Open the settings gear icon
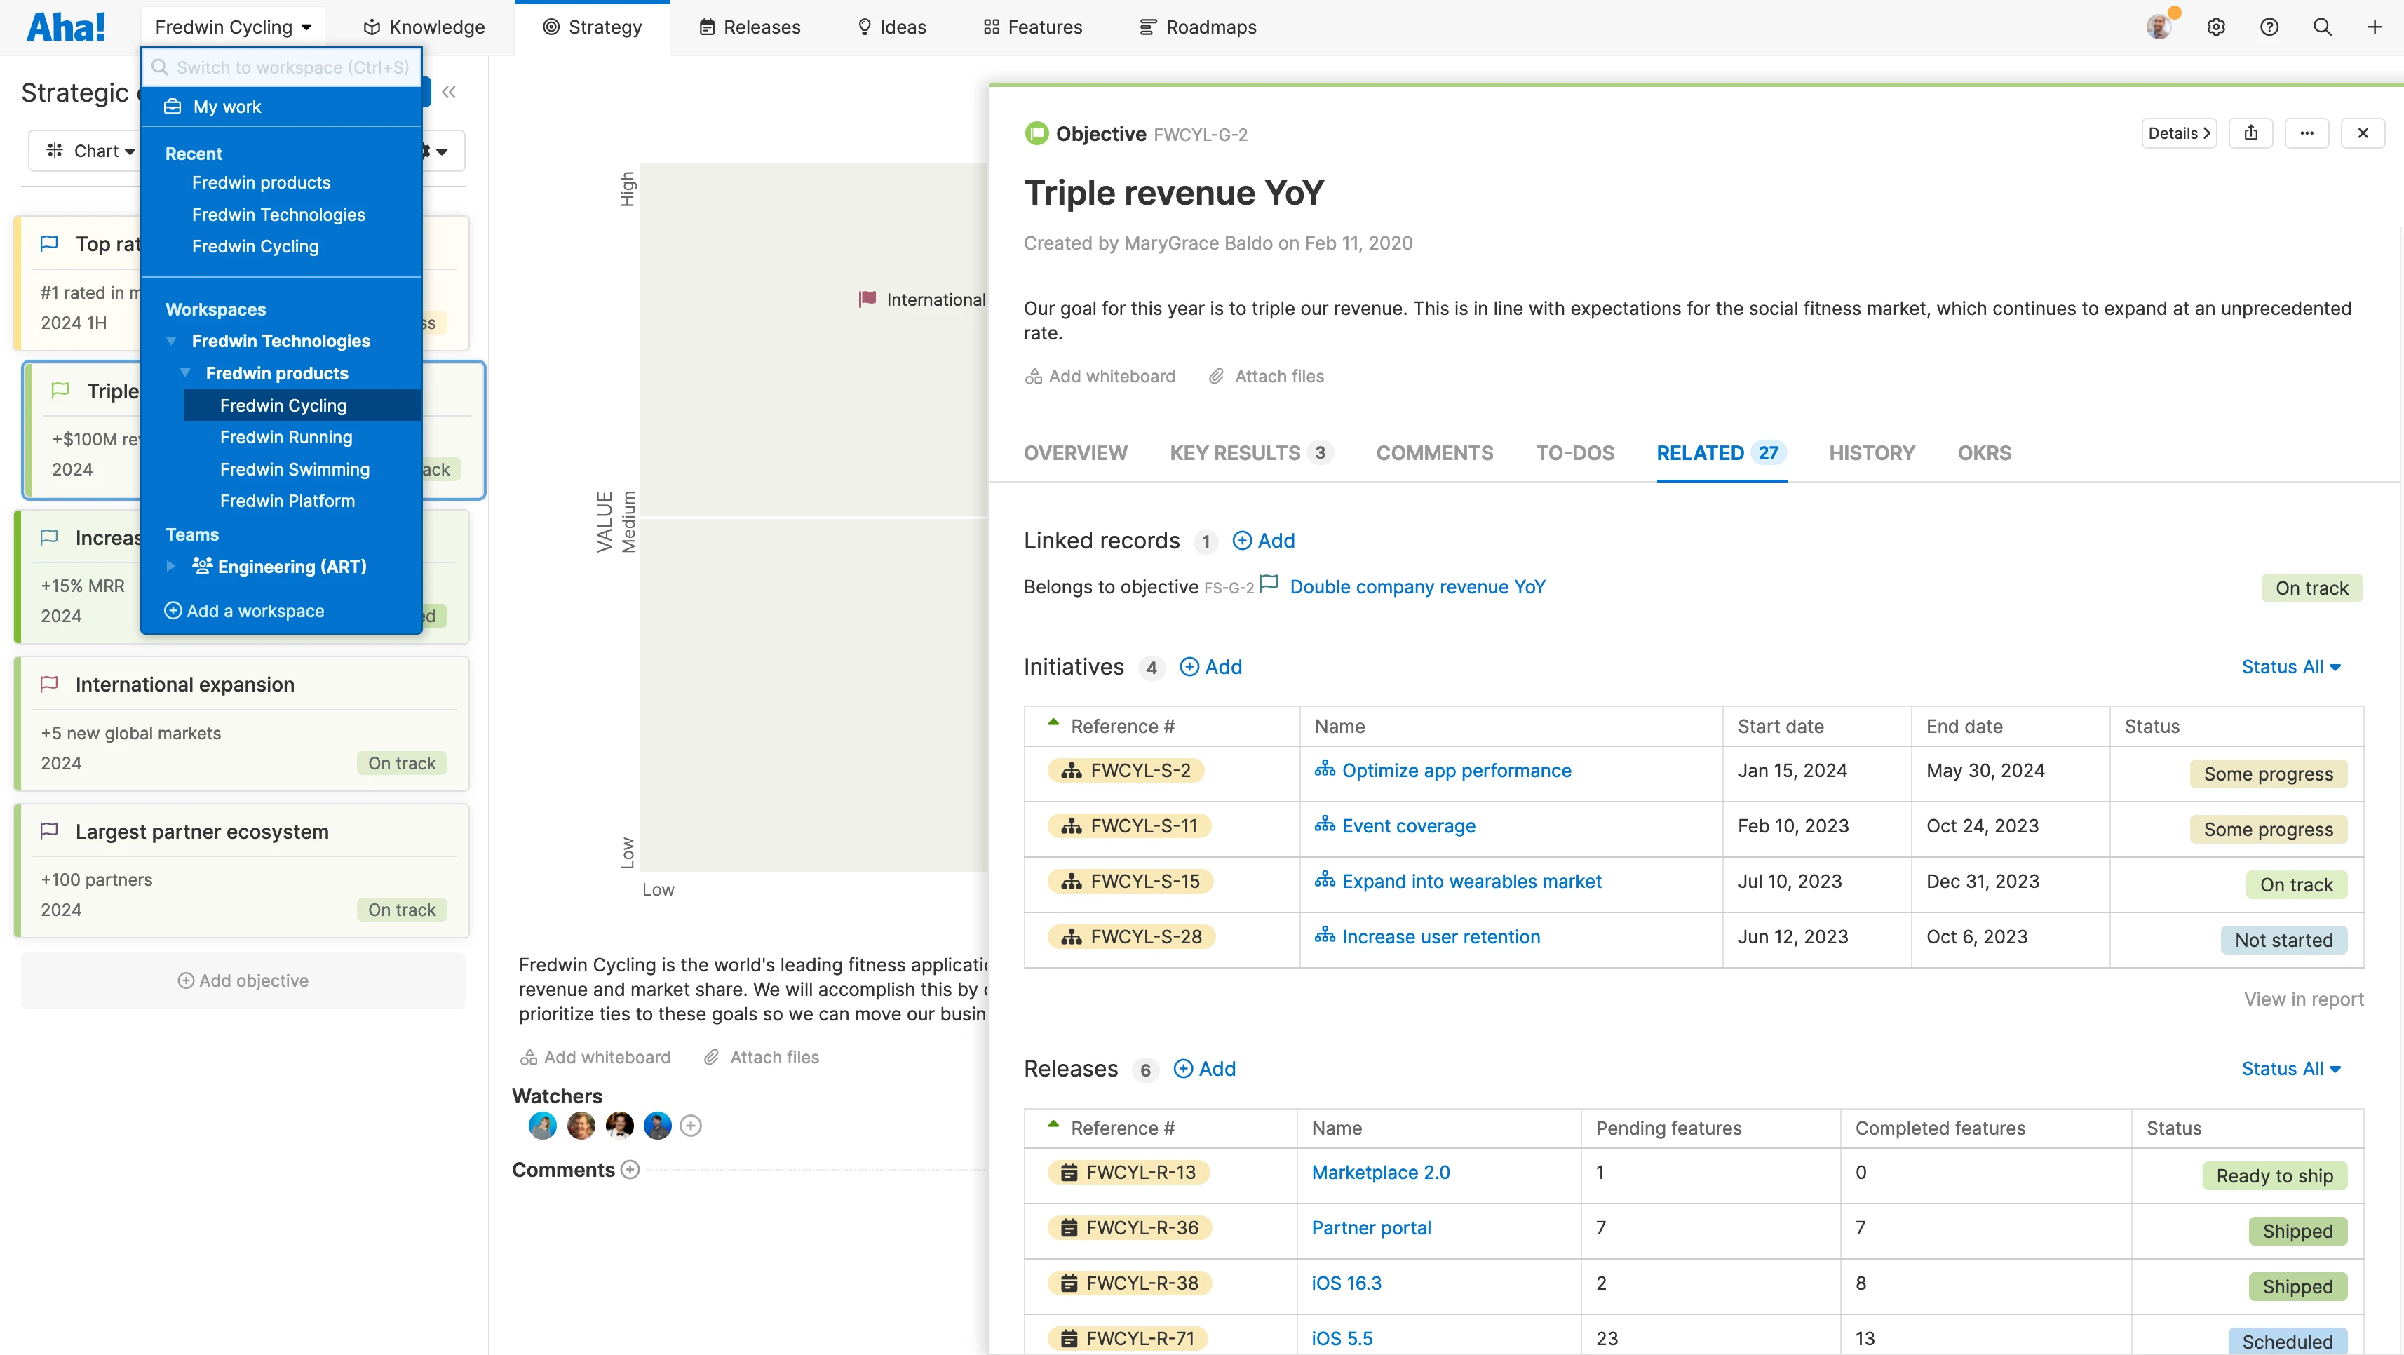 2215,27
